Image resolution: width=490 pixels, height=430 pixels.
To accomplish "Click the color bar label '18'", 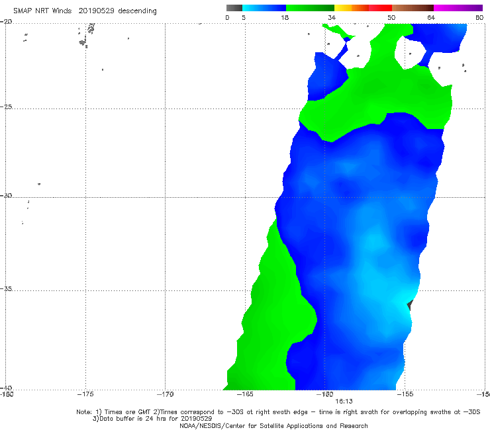I will click(x=285, y=17).
